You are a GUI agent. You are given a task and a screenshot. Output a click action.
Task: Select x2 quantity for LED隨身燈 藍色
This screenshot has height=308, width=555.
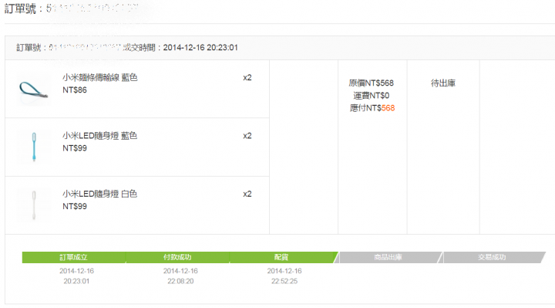247,136
